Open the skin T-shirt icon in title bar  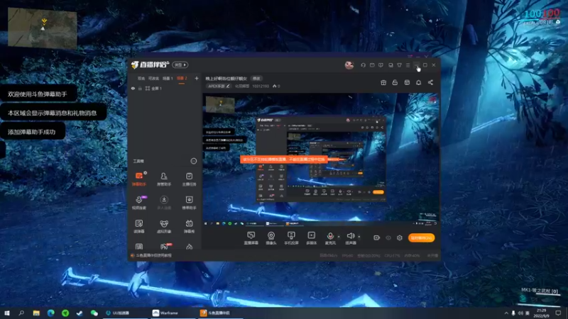[x=399, y=65]
